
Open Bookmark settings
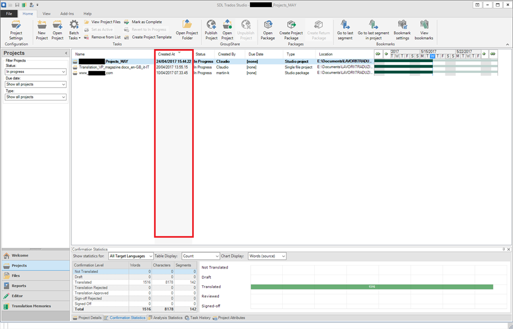click(x=402, y=30)
